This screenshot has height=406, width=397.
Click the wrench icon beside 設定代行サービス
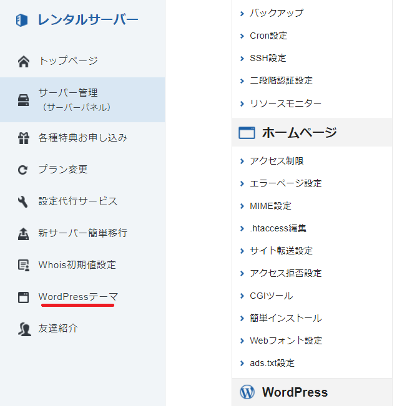(23, 201)
